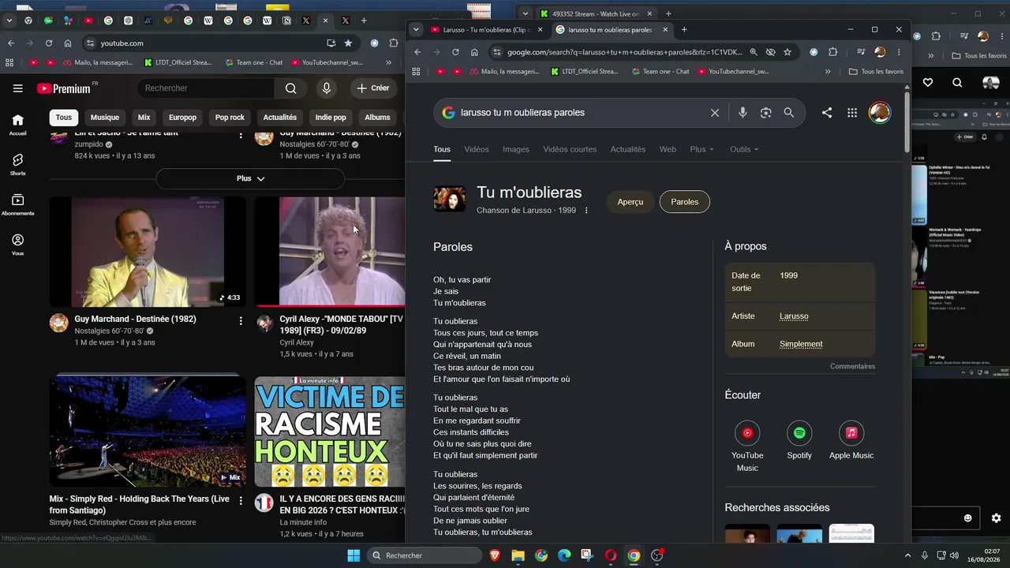Switch to Larusso - Tu m'oublieras browser tab

click(487, 30)
